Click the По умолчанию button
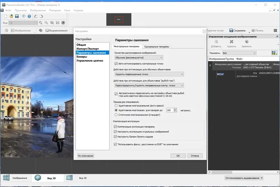Image resolution: width=280 pixels, height=187 pixels. click(x=85, y=155)
